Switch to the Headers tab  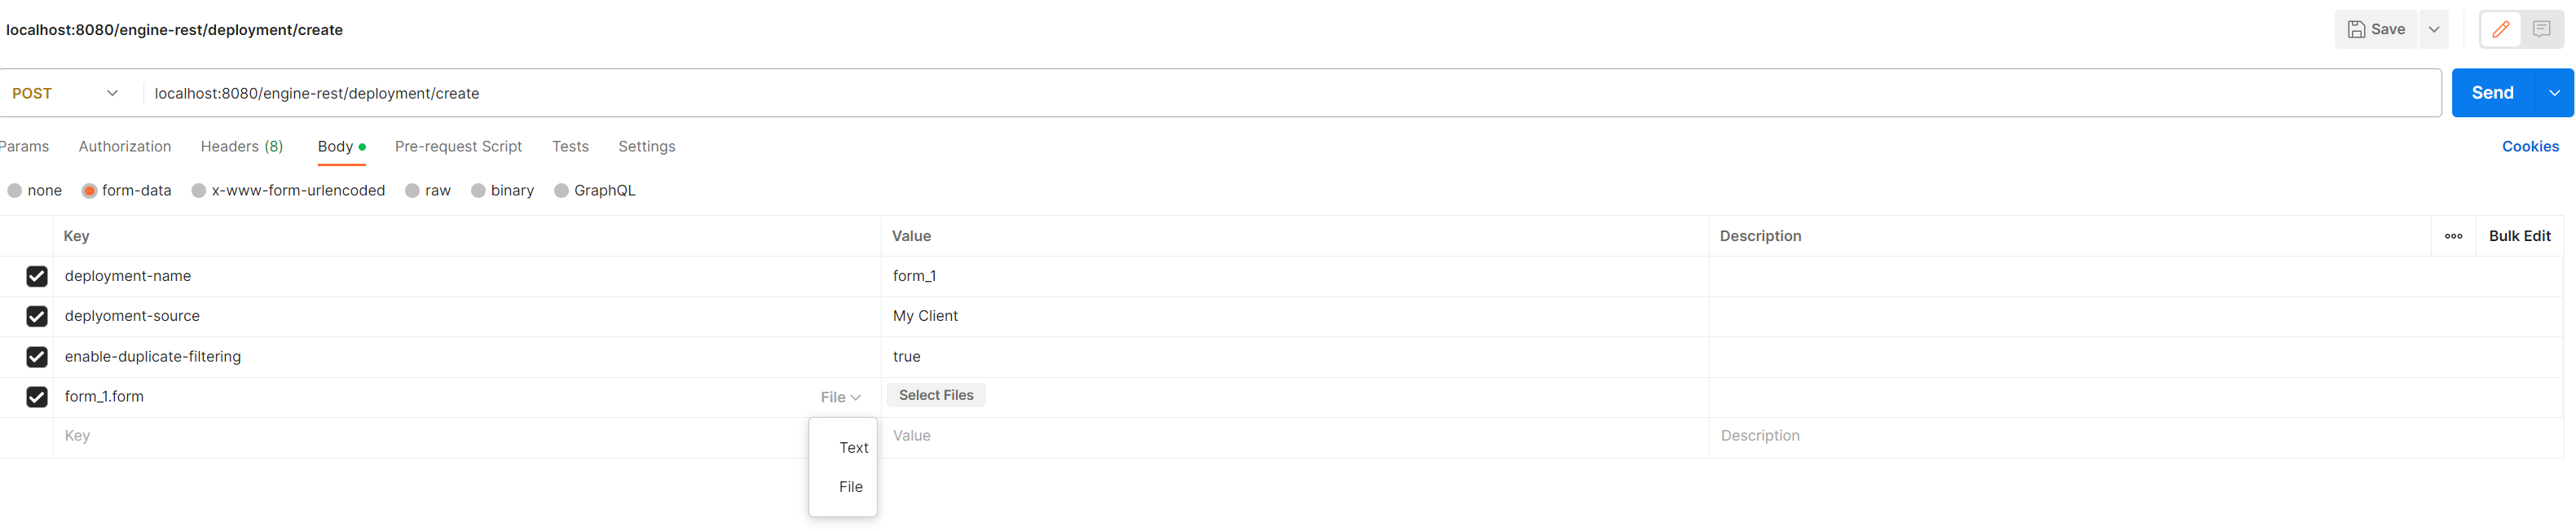point(241,147)
